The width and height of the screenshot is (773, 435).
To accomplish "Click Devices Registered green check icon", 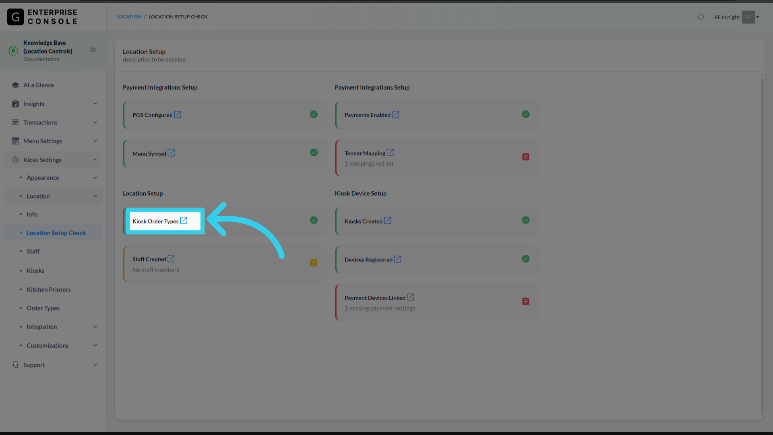I will pos(526,259).
